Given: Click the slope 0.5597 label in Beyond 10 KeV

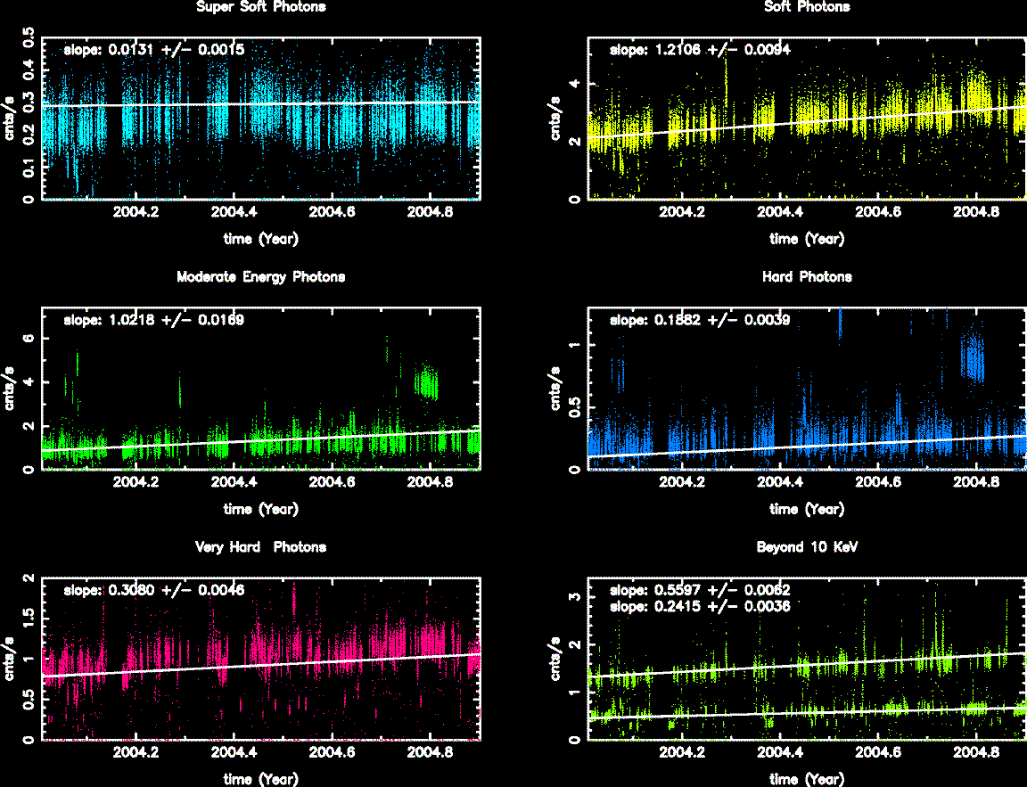Looking at the screenshot, I should click(x=699, y=590).
